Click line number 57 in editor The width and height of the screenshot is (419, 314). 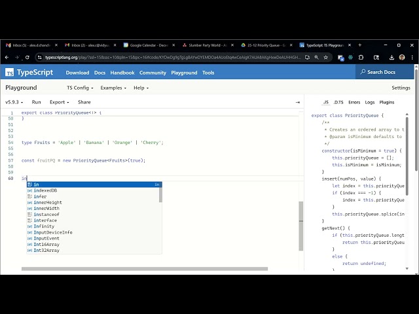(10, 160)
